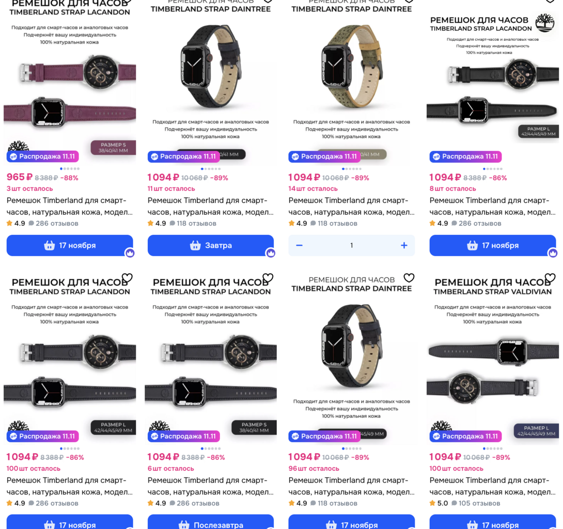Open title of the 965 ₽ strap
This screenshot has height=529, width=563.
(70, 206)
